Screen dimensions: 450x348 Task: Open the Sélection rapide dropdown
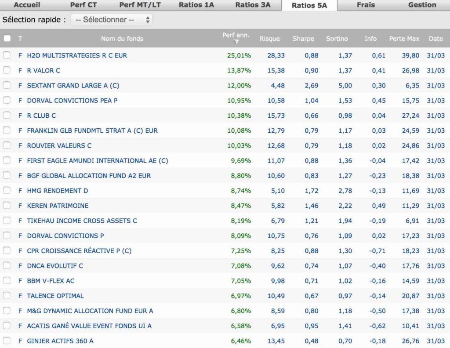point(111,20)
